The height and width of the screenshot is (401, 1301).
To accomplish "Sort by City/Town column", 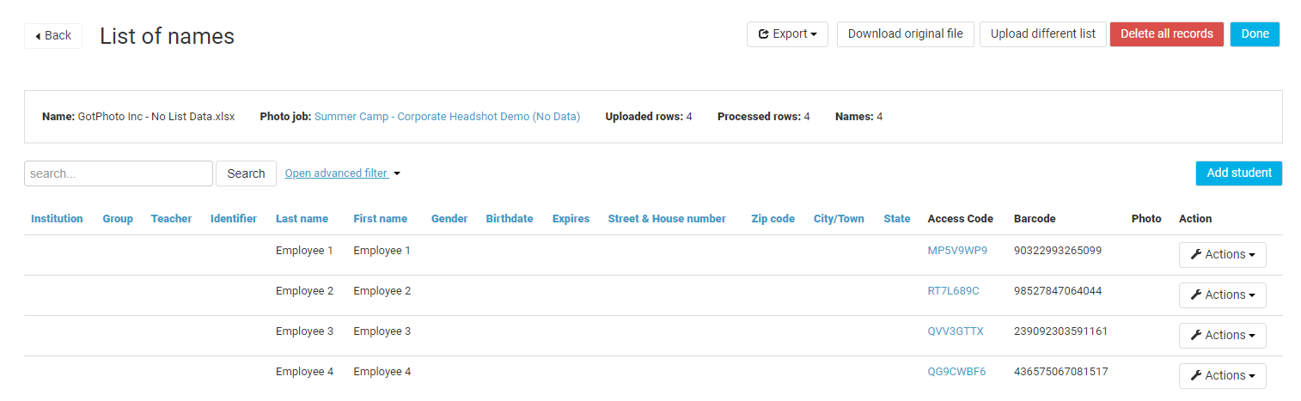I will [839, 219].
